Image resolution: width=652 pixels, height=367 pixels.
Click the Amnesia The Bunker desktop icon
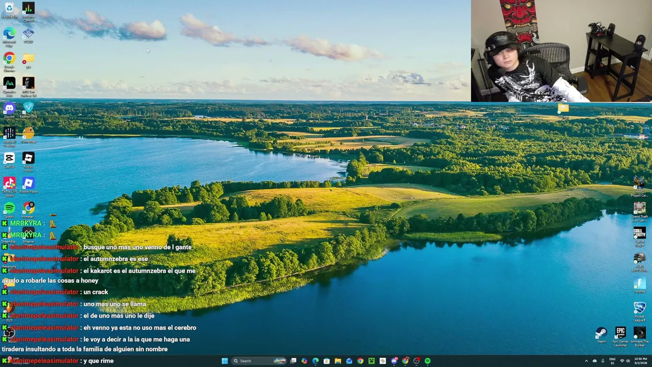pyautogui.click(x=639, y=336)
